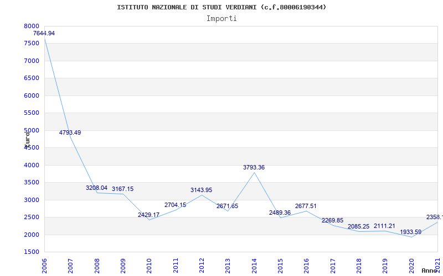
Task: Click y-axis tick 1500
Action: click(x=32, y=252)
